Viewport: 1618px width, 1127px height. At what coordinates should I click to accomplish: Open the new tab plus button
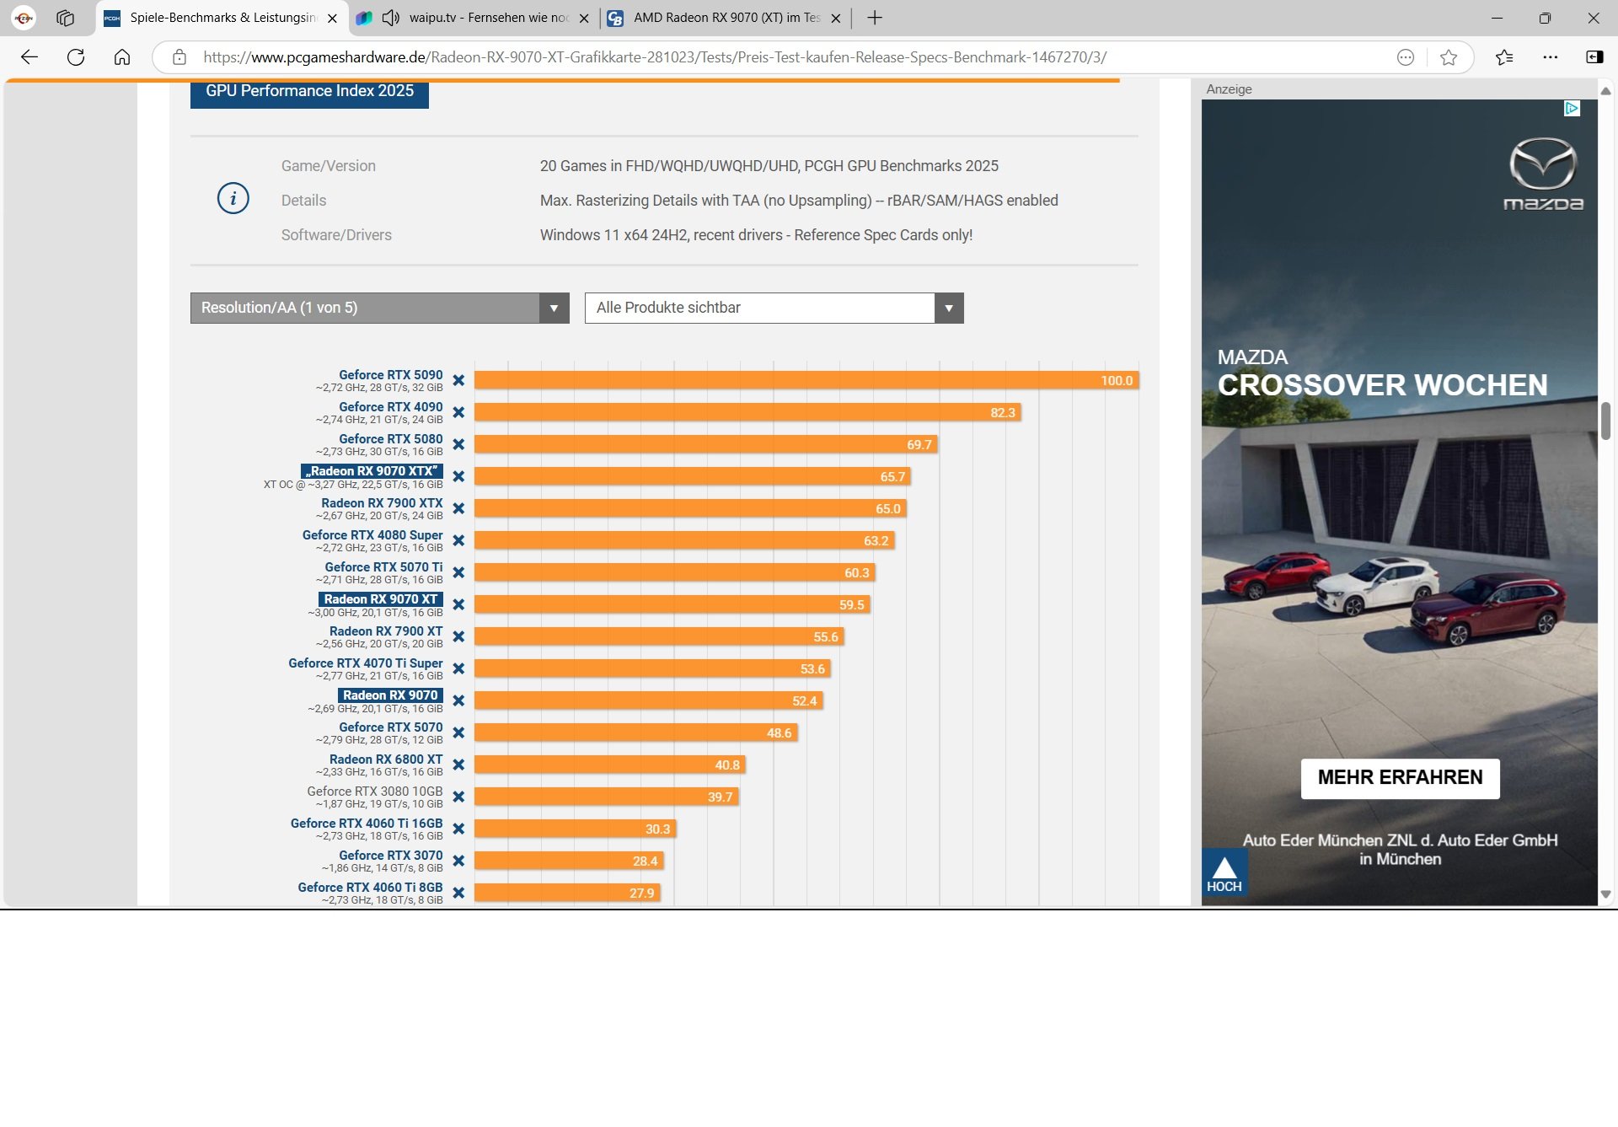875,18
